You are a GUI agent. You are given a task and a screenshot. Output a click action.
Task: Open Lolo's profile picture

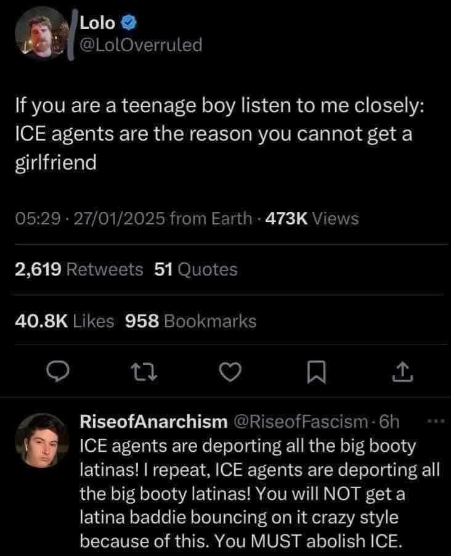42,33
